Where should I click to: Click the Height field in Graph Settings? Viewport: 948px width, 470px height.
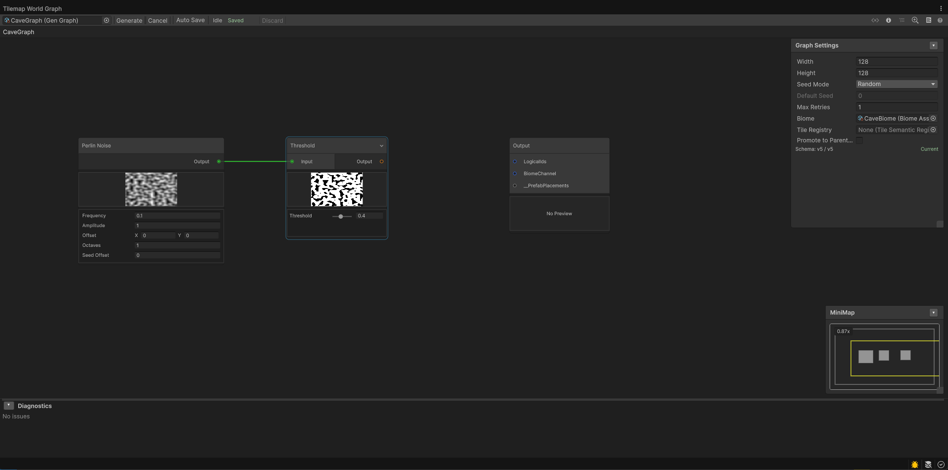[896, 73]
